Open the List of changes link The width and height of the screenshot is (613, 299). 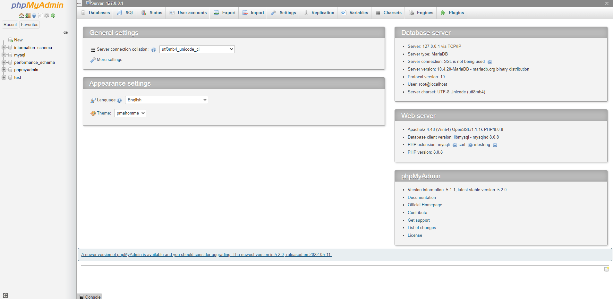tap(422, 228)
